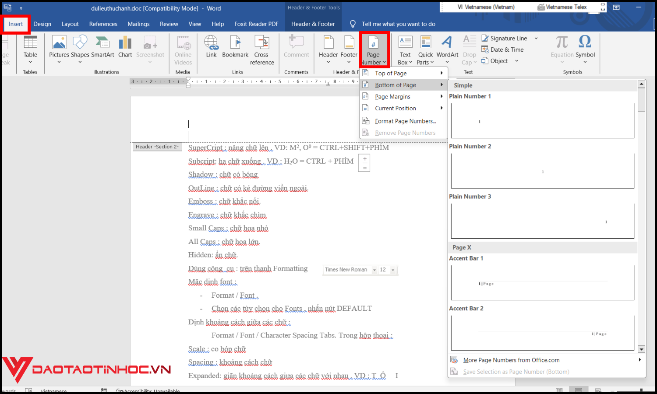Open the Help tab
Image resolution: width=657 pixels, height=394 pixels.
(x=218, y=24)
